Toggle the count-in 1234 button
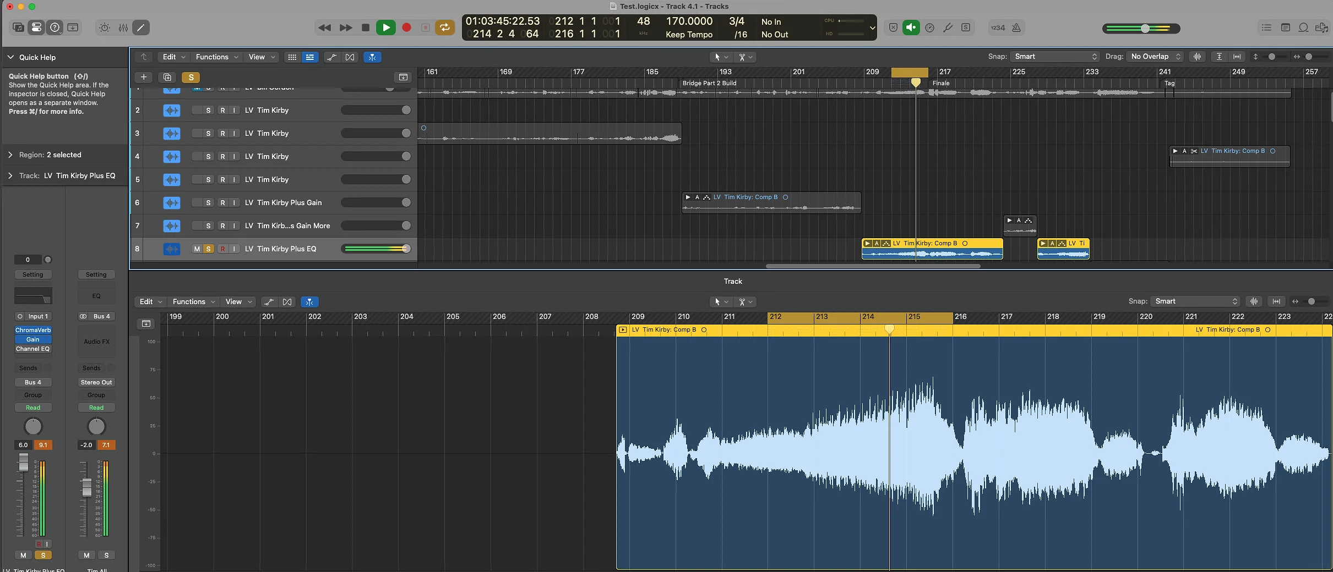 point(998,28)
